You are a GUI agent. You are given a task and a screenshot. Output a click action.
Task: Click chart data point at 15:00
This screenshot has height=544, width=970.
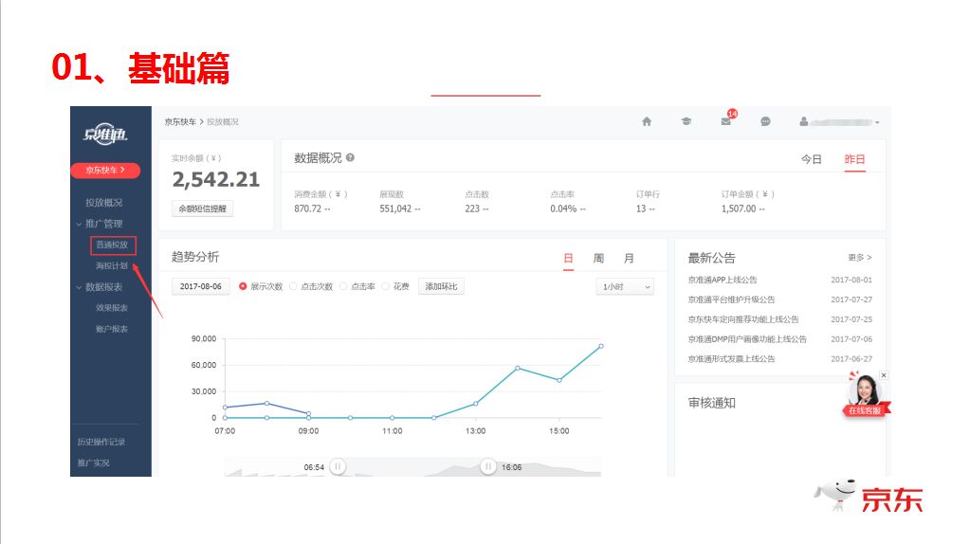[559, 380]
